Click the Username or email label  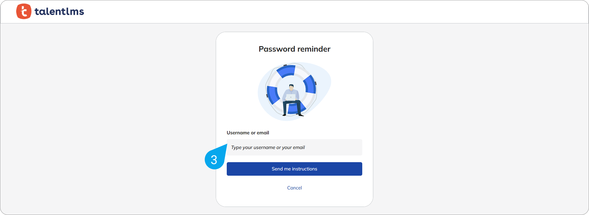coord(248,133)
